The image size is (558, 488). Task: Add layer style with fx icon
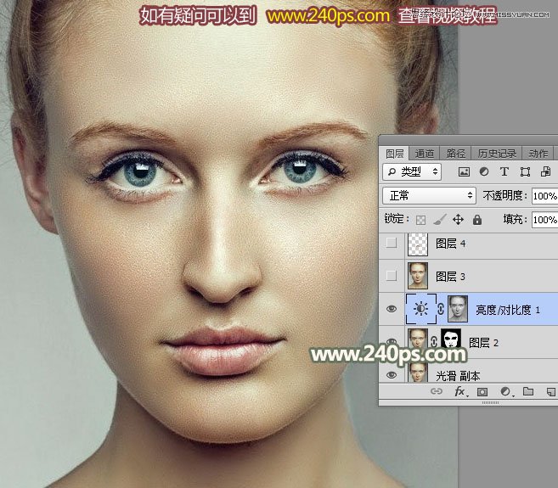click(x=460, y=392)
